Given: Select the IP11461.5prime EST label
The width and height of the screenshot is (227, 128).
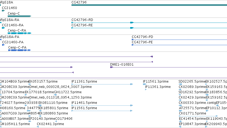Looking at the screenshot, I should tap(84, 103).
